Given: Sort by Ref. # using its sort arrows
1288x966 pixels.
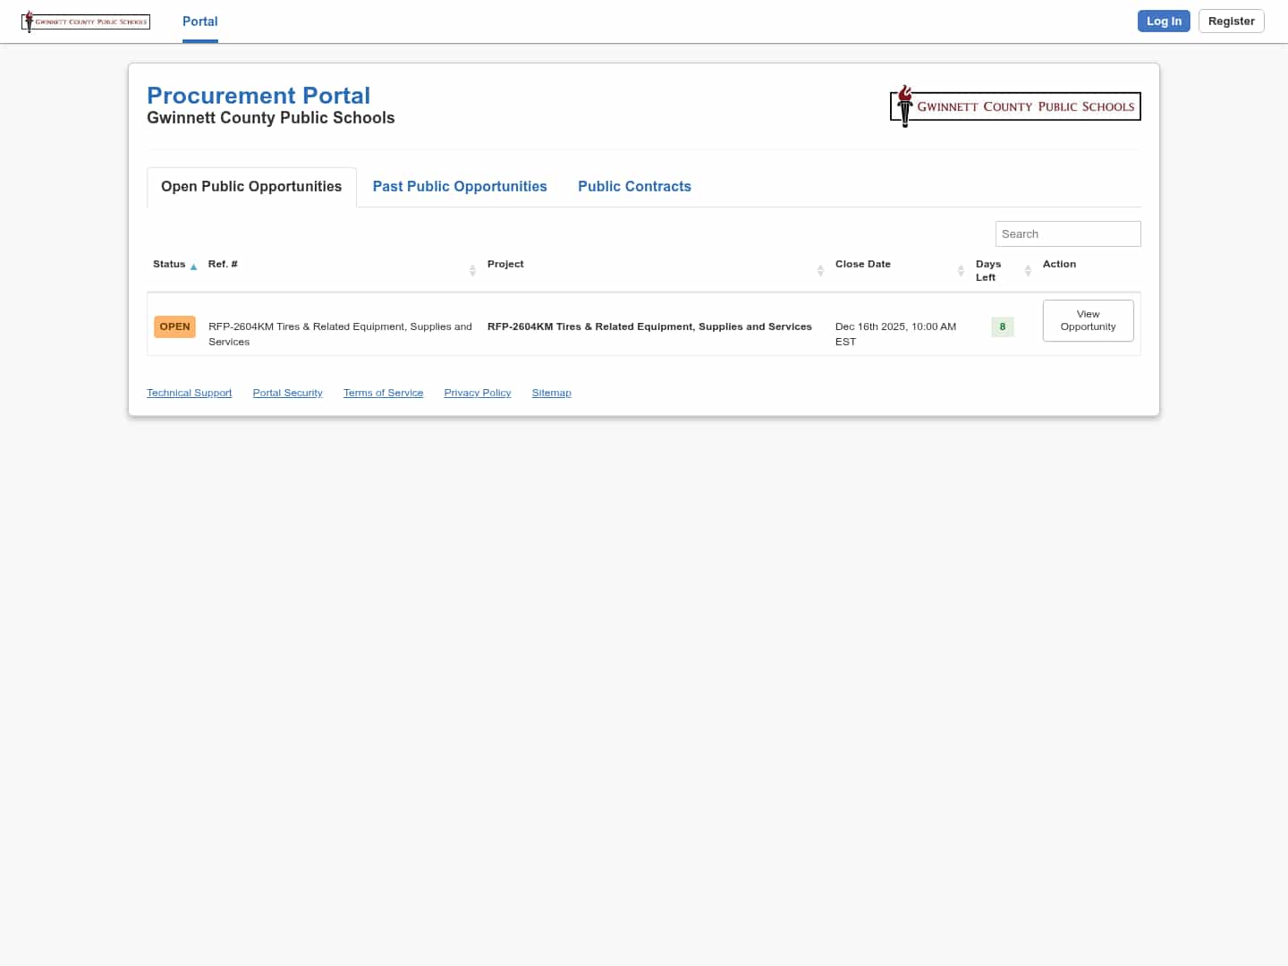Looking at the screenshot, I should [x=472, y=270].
